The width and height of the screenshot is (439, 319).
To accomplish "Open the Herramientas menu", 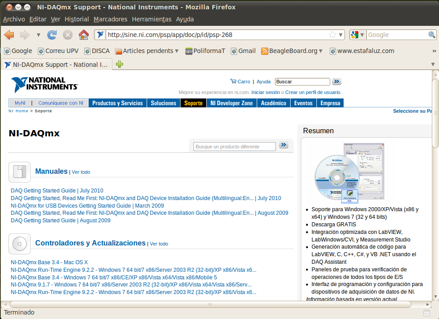I will coord(152,19).
